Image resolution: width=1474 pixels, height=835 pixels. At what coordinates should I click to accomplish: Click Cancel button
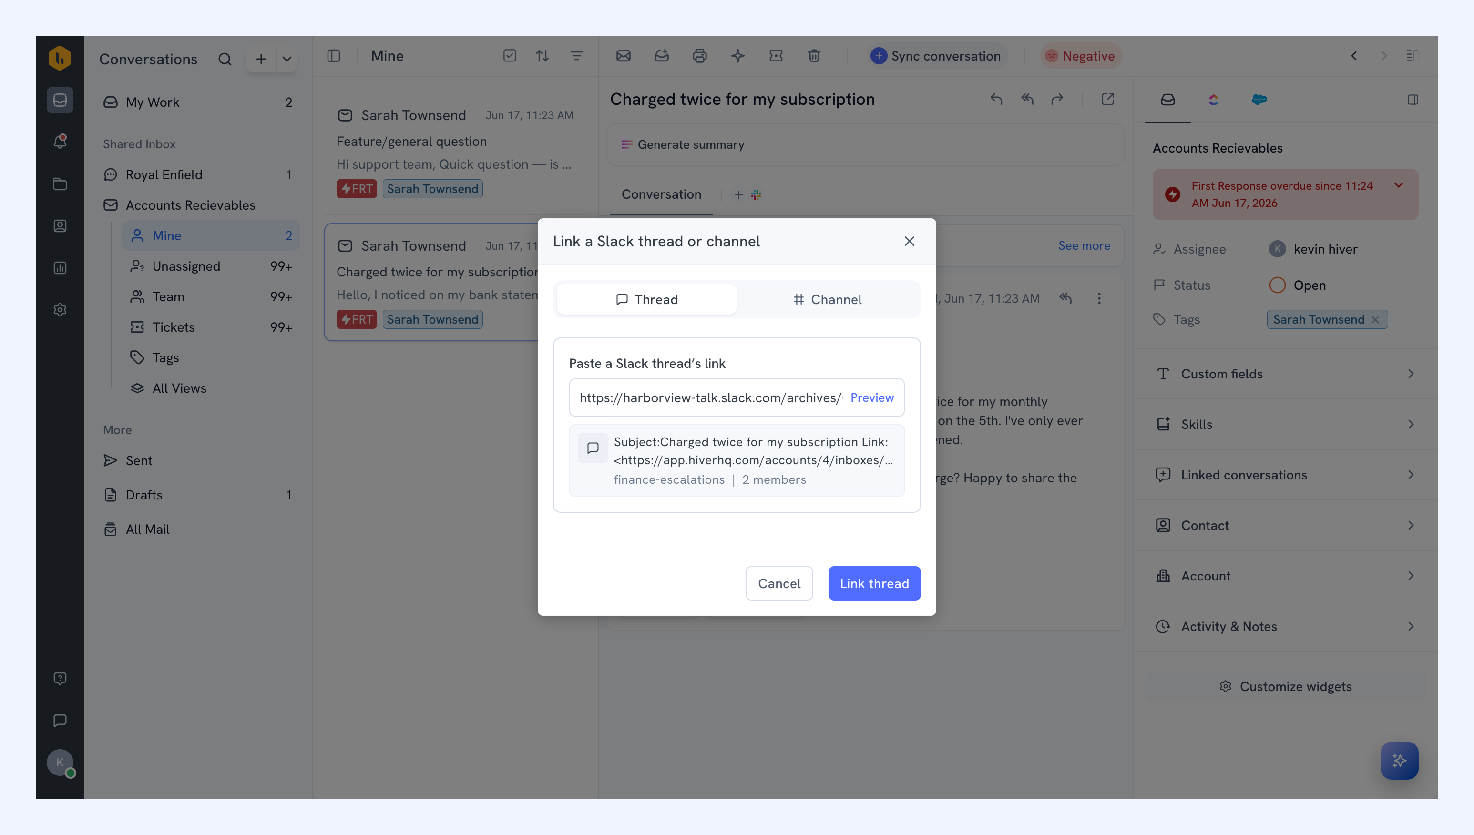point(779,583)
